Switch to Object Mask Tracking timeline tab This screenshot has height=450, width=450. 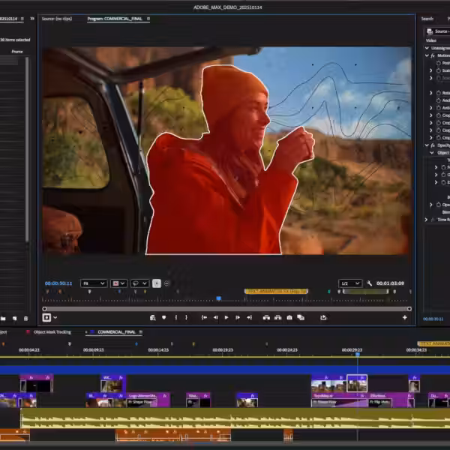click(52, 332)
